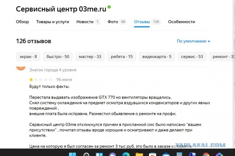The image size is (235, 156).
Task: Select the Отзывы tab
Action: (147, 22)
